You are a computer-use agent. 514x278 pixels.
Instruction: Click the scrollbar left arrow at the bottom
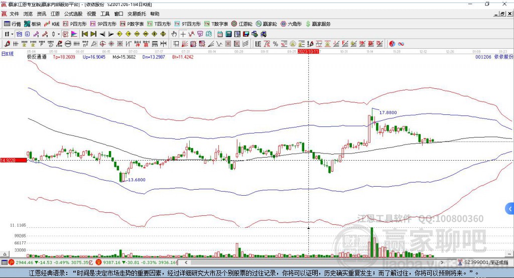tap(186, 262)
